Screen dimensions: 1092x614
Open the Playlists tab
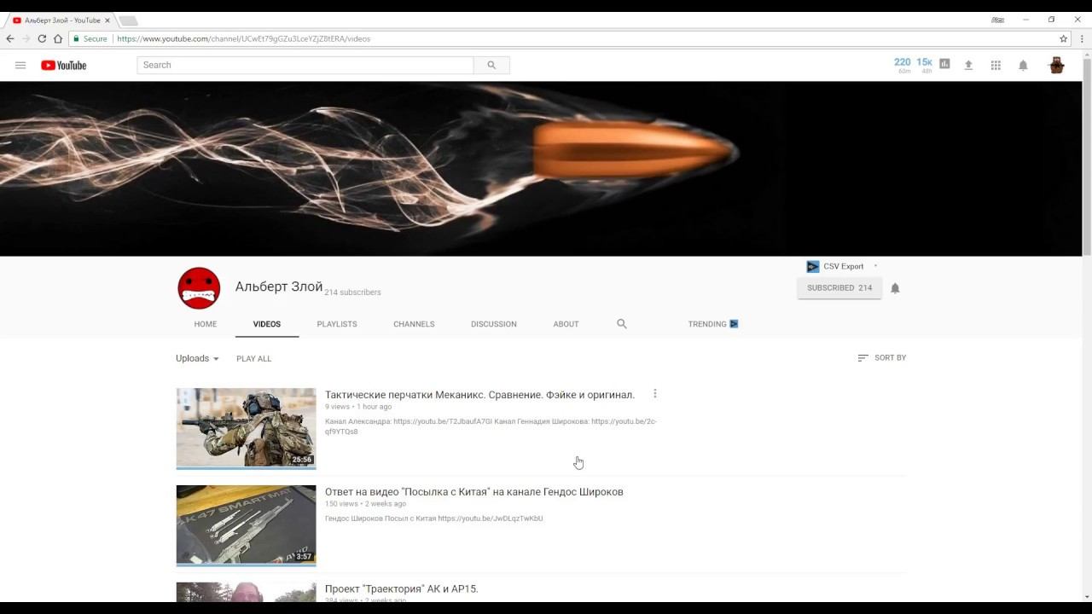click(337, 324)
